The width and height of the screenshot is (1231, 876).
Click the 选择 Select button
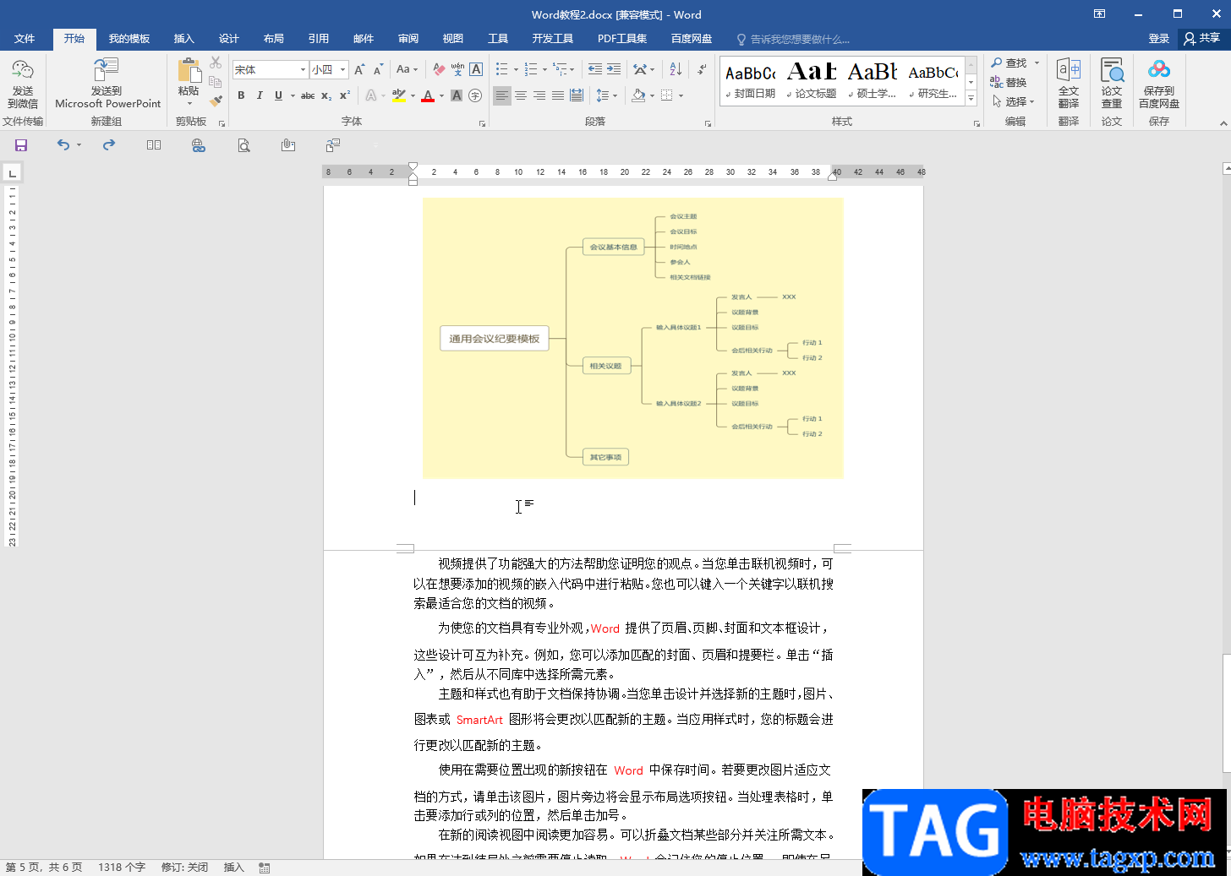tap(1012, 101)
